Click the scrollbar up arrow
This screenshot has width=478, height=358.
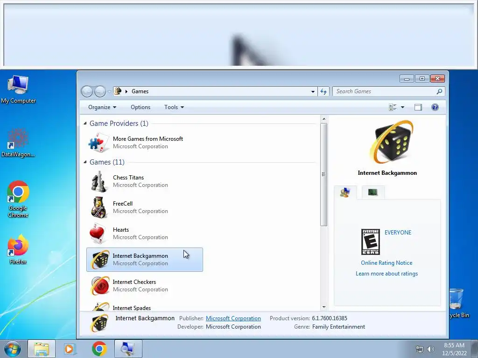pyautogui.click(x=324, y=119)
